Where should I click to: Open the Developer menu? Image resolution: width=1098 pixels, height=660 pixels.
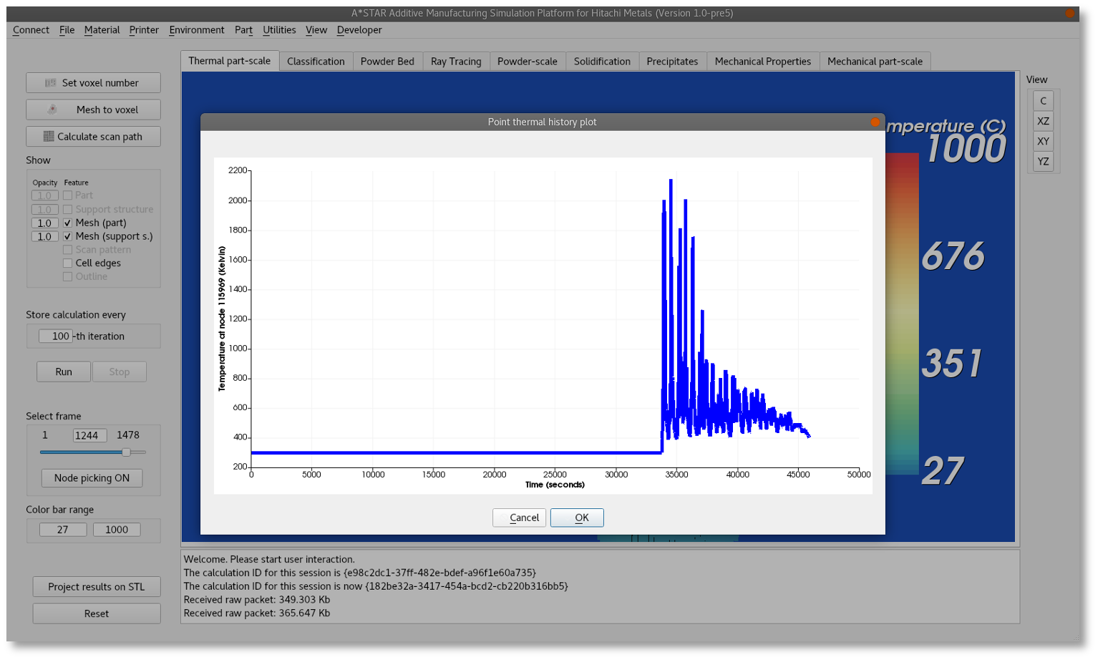(x=359, y=30)
